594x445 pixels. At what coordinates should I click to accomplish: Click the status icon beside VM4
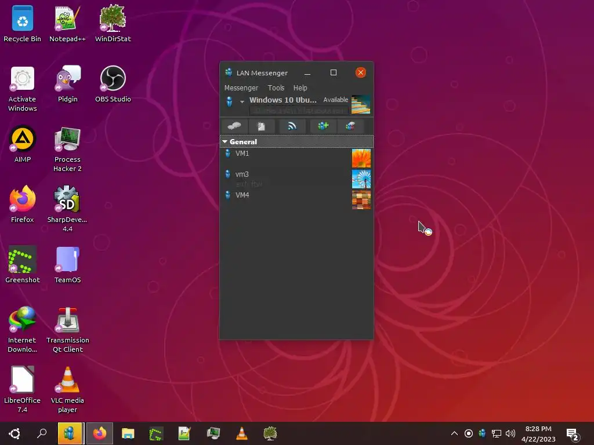pos(227,195)
